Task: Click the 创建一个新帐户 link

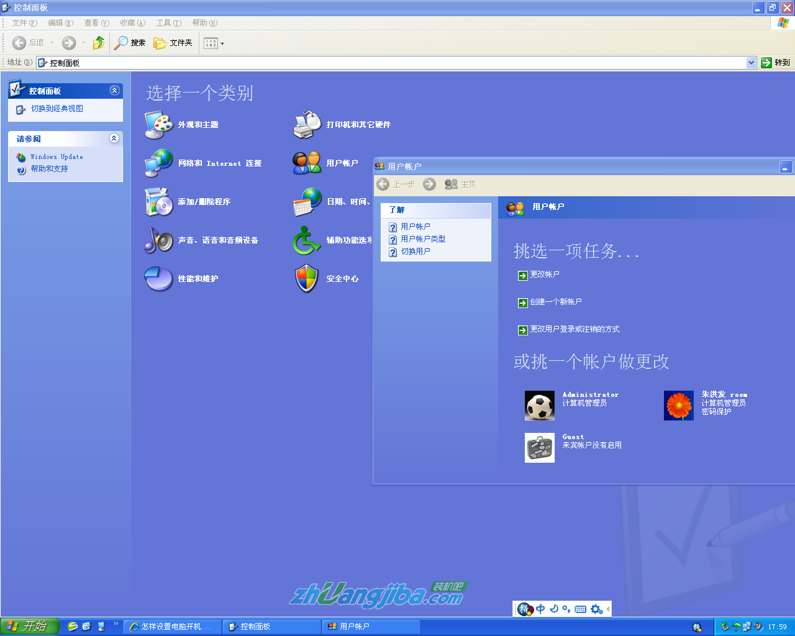Action: tap(555, 302)
